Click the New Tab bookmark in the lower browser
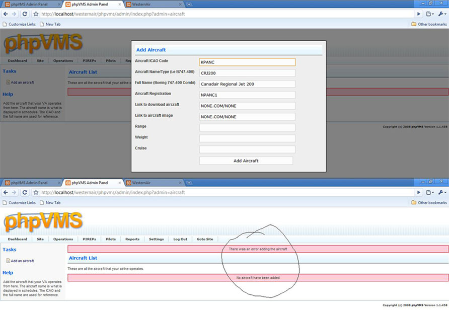This screenshot has width=449, height=312. (x=50, y=203)
